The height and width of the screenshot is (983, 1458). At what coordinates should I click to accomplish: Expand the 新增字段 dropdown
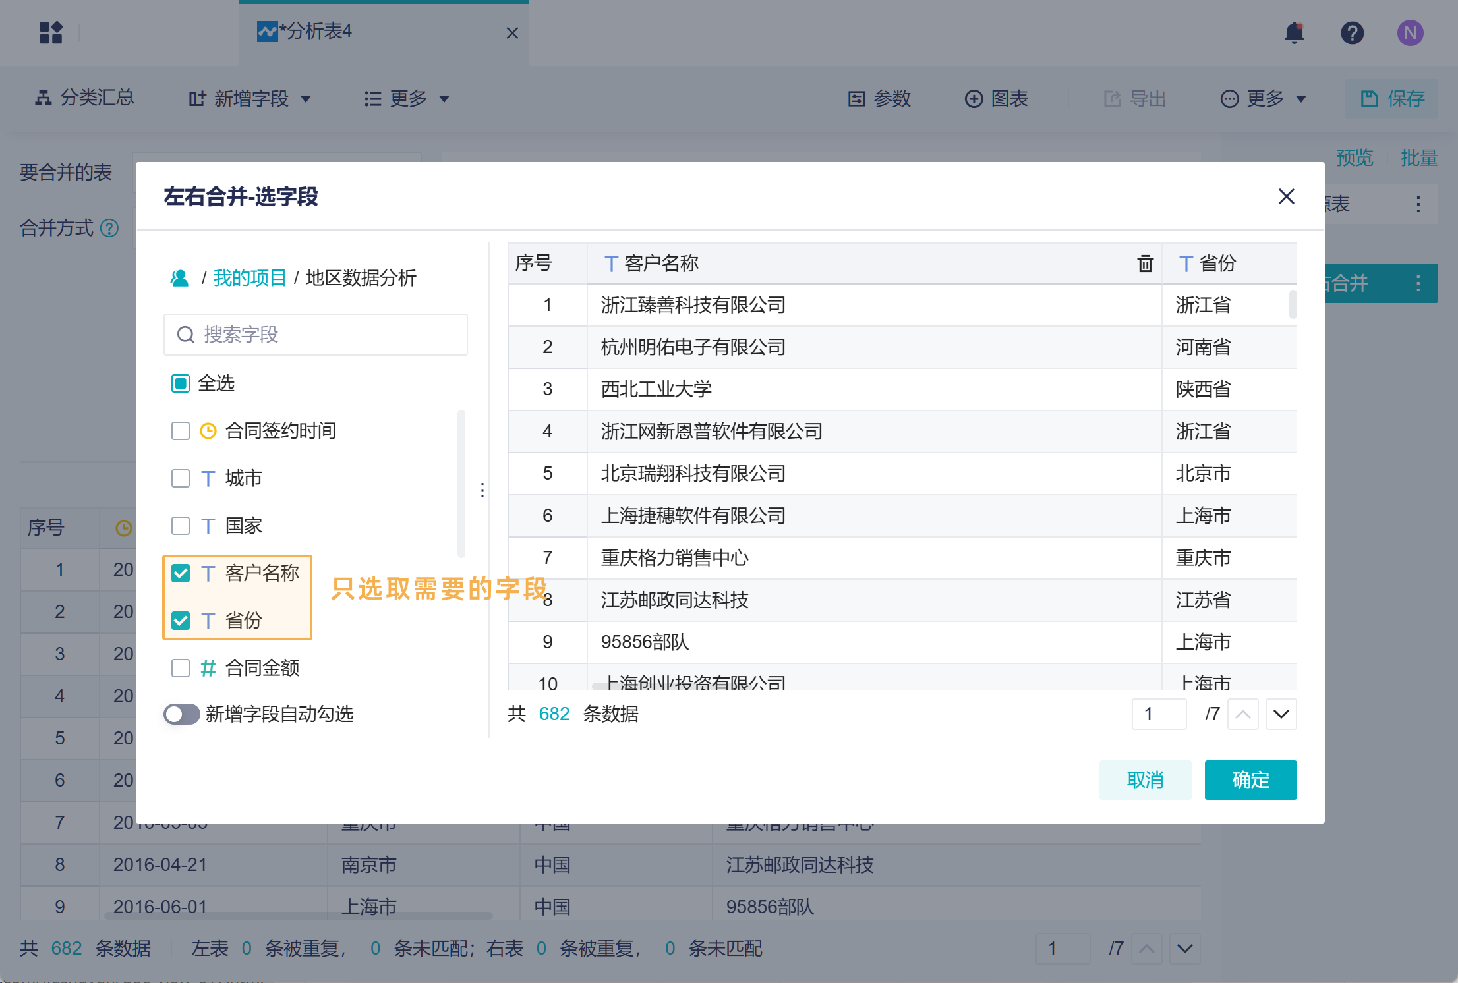[250, 99]
